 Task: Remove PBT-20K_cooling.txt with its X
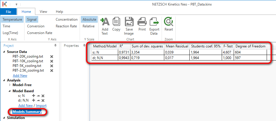click(x=52, y=56)
